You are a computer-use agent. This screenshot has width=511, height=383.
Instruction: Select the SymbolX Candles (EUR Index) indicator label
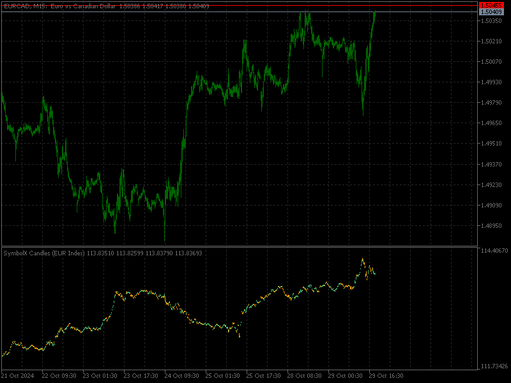coord(45,252)
